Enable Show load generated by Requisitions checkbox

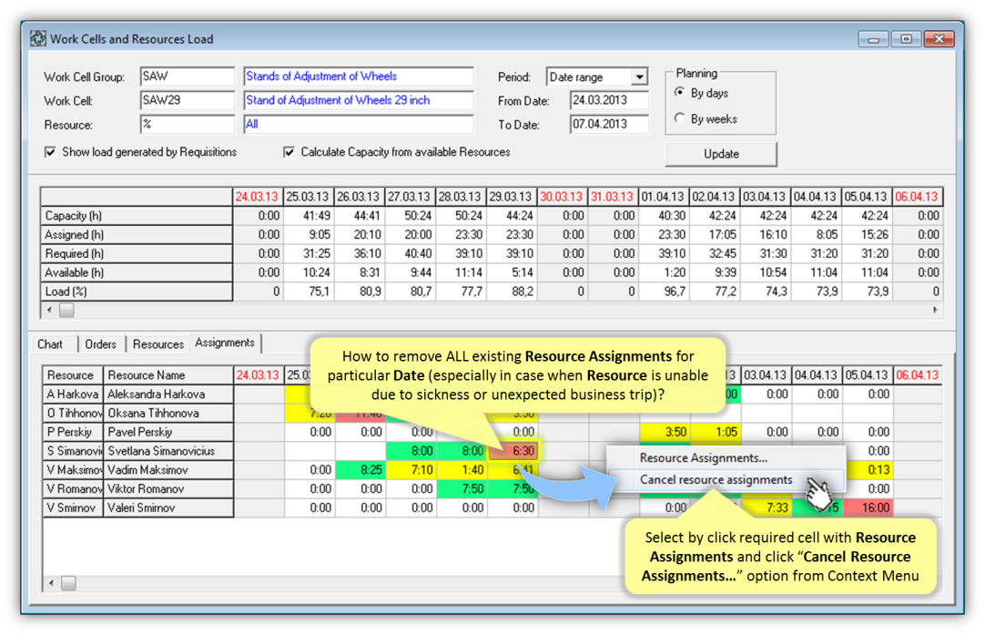[x=50, y=152]
